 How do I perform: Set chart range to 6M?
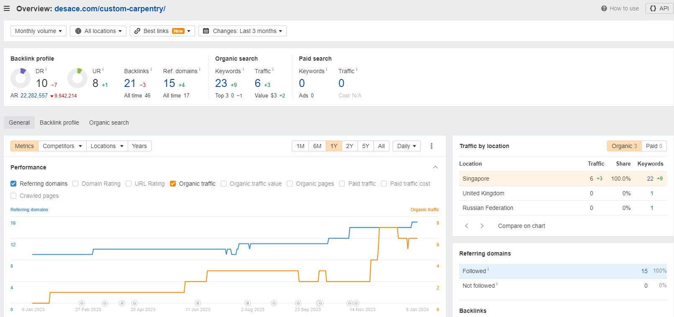[317, 146]
